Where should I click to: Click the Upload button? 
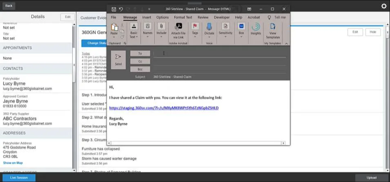click(371, 177)
